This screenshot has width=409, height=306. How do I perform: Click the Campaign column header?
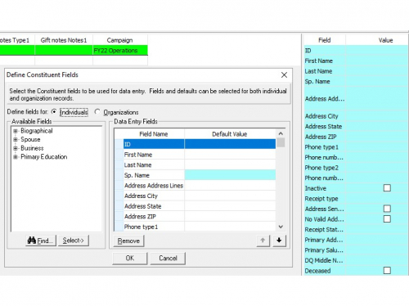120,40
